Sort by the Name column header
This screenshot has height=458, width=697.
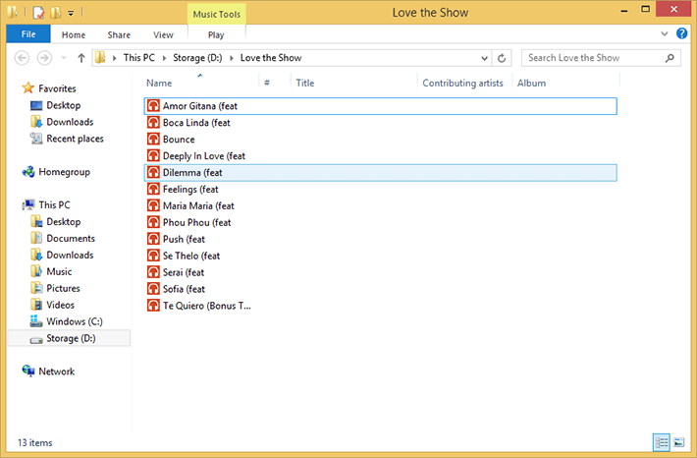(x=159, y=84)
